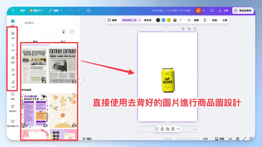The image size is (262, 147).
Task: Click the 傳送給教師 button
Action: tap(243, 10)
